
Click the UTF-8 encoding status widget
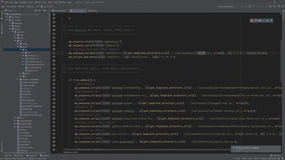(256, 158)
